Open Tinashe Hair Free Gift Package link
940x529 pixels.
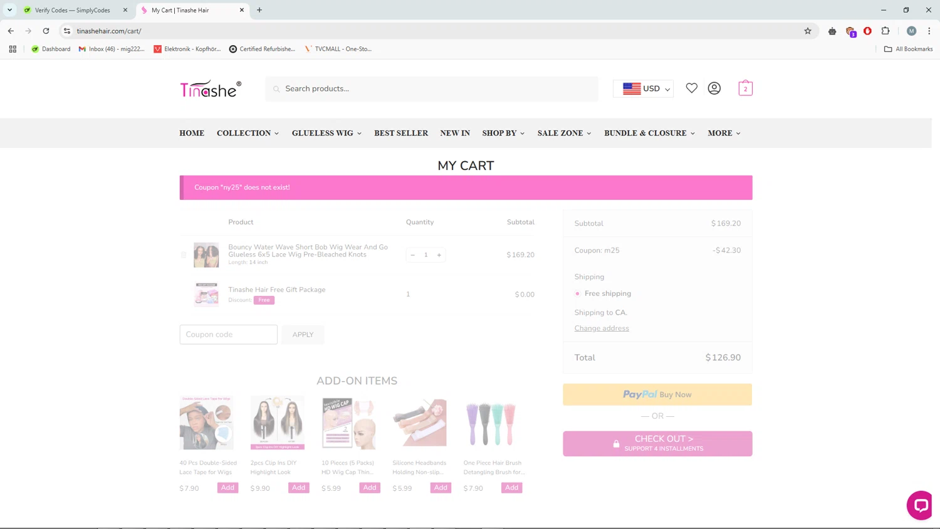point(277,290)
